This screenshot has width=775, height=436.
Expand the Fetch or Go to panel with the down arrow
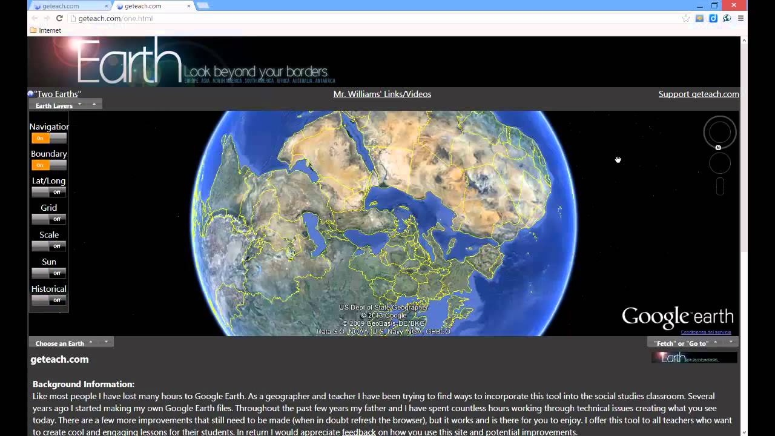(731, 342)
